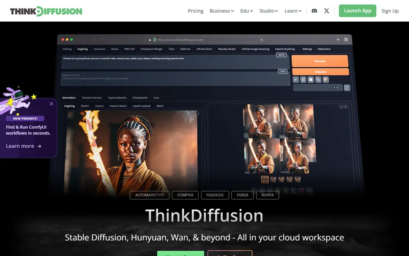Select the Generation sub-tab

tap(69, 97)
